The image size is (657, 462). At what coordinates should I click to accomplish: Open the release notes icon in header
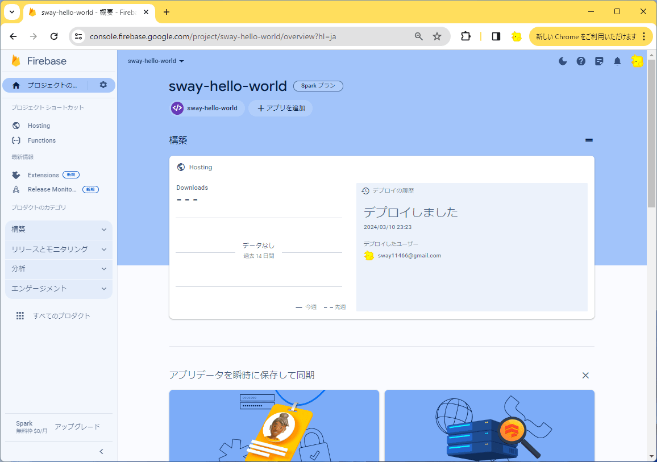click(599, 61)
